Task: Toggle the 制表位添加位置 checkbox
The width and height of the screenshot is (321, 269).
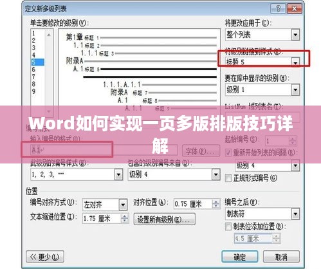Action: (228, 227)
